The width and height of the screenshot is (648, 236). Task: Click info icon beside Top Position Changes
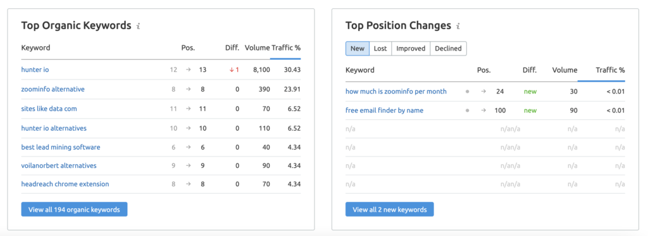[458, 26]
